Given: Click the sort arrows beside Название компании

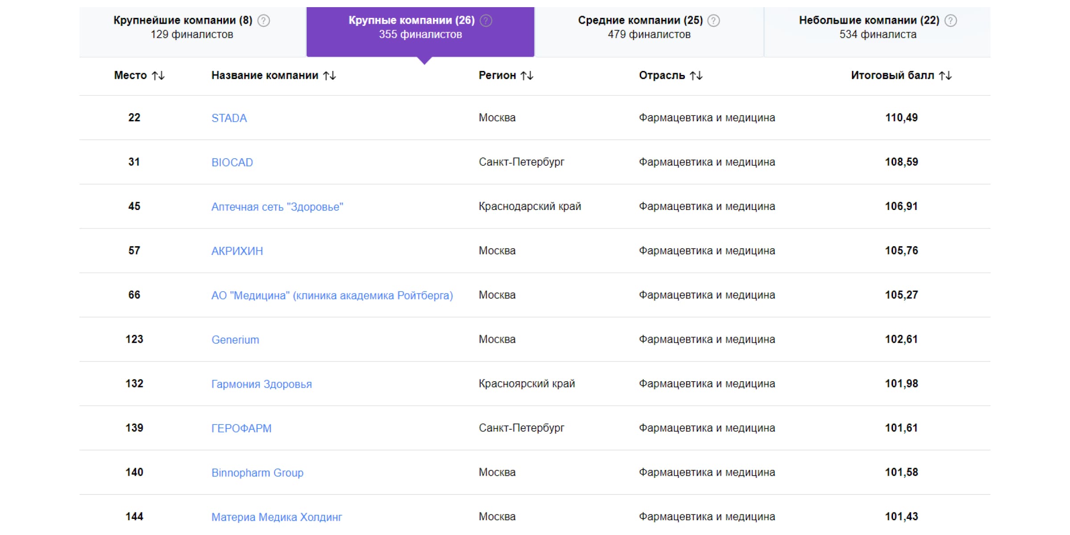Looking at the screenshot, I should point(329,76).
